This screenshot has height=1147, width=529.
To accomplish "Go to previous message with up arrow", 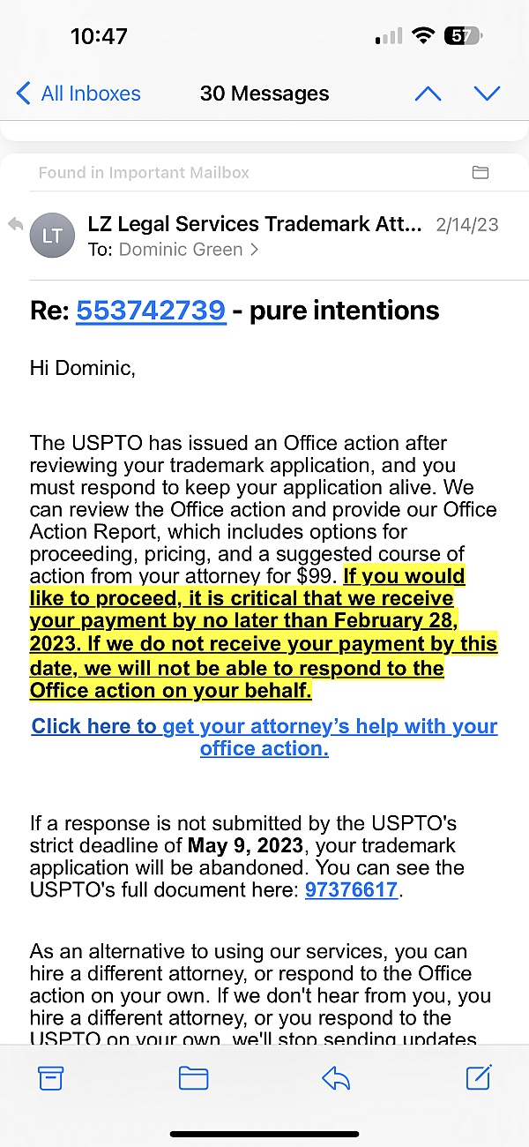I will click(x=428, y=94).
